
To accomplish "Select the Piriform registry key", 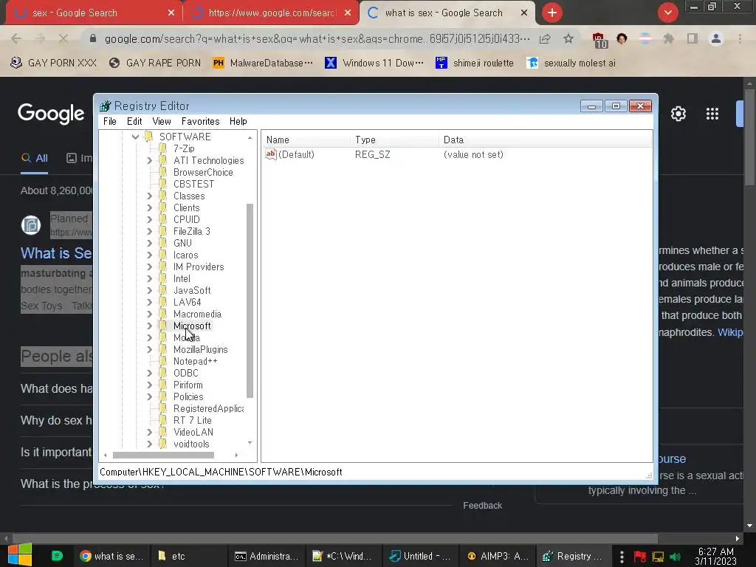I will point(188,385).
